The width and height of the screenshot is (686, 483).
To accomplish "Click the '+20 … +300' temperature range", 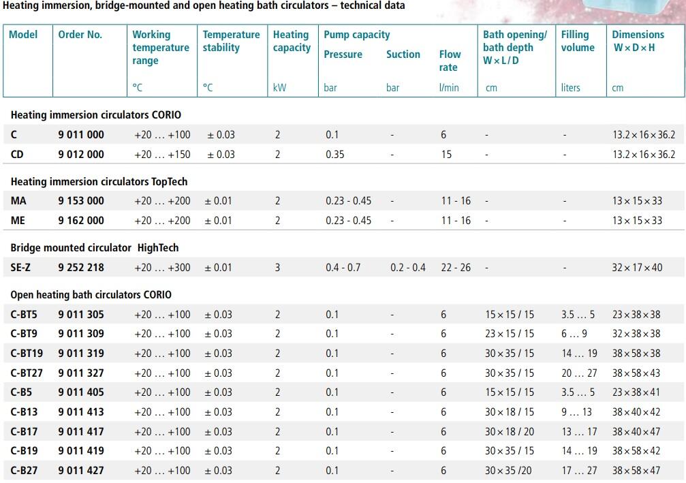I will click(x=162, y=267).
